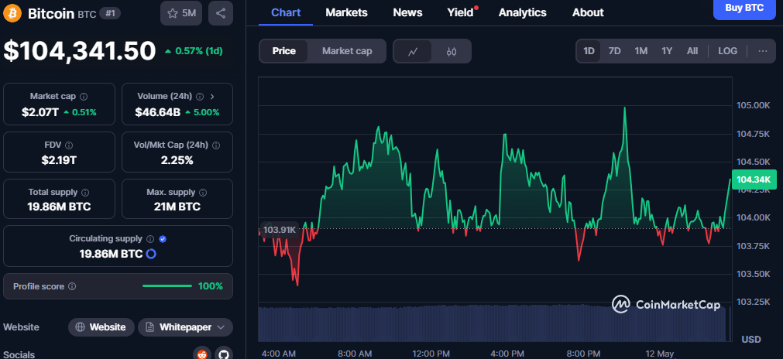The width and height of the screenshot is (783, 359).
Task: Click the FDV info icon
Action: (x=69, y=145)
